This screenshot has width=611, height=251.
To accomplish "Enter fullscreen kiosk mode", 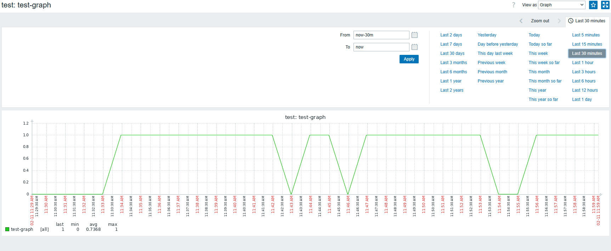I will tap(605, 5).
